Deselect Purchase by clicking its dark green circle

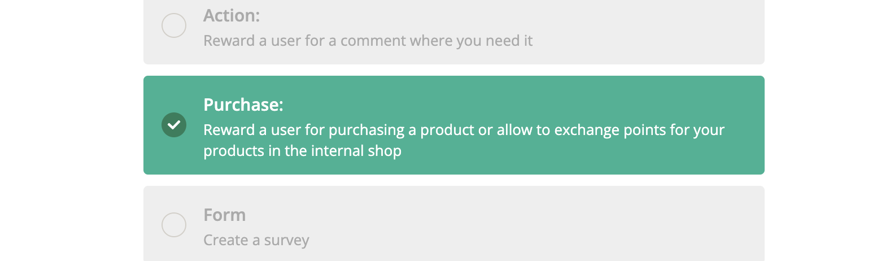point(174,125)
